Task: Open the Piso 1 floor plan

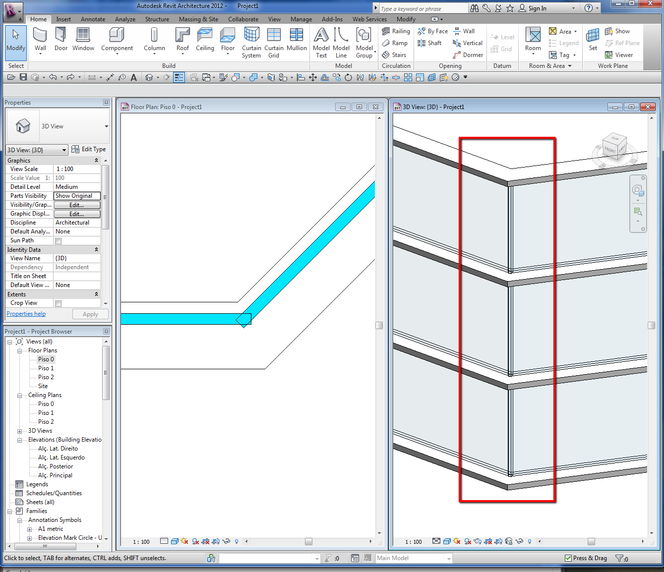Action: [x=46, y=368]
